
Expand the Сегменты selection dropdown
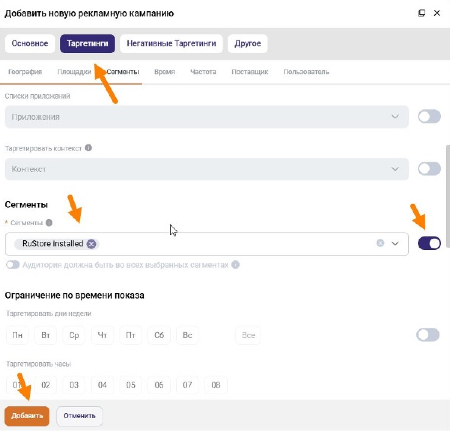pyautogui.click(x=395, y=244)
